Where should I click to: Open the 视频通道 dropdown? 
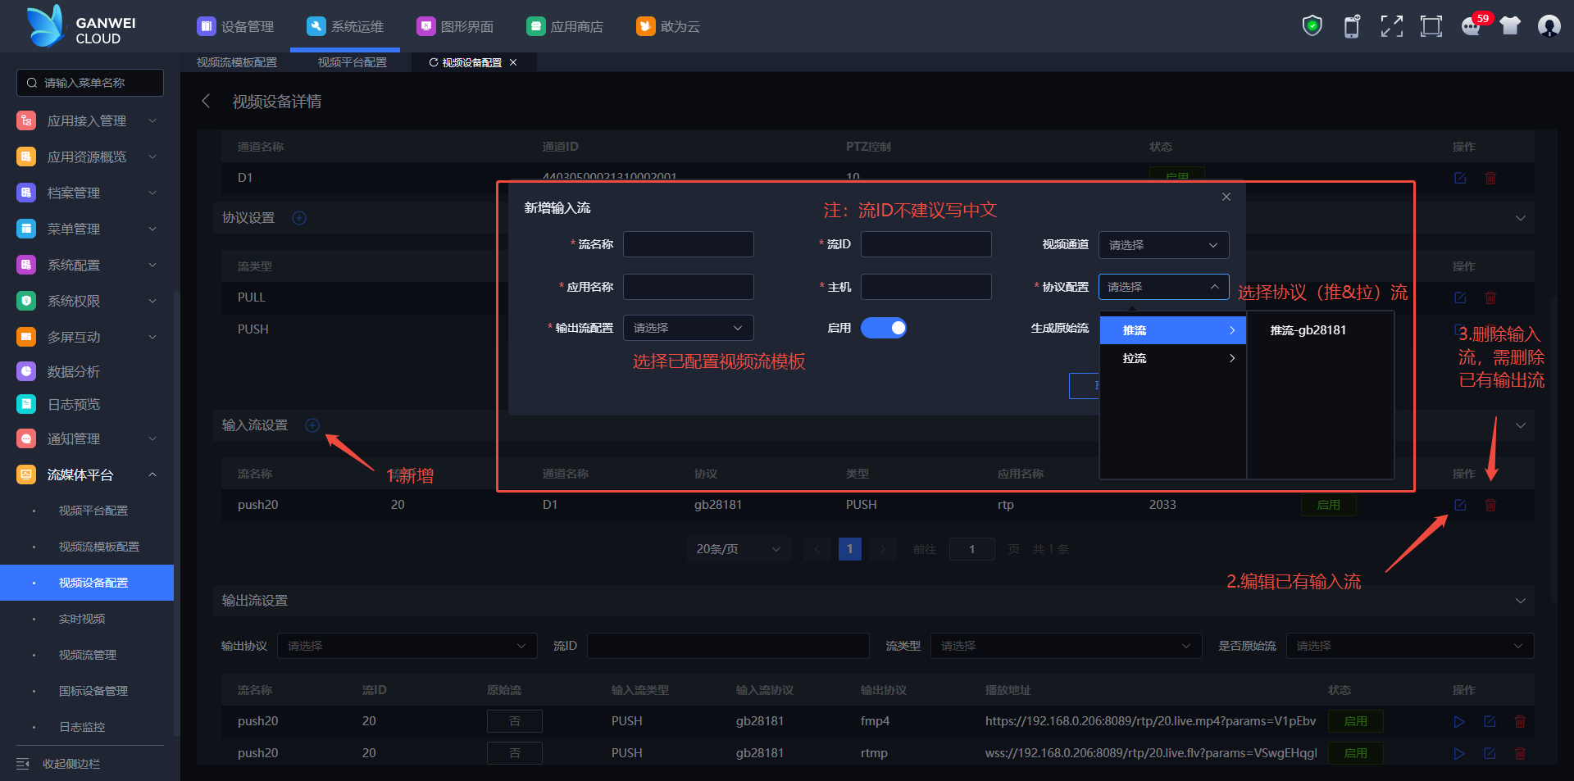pyautogui.click(x=1163, y=245)
